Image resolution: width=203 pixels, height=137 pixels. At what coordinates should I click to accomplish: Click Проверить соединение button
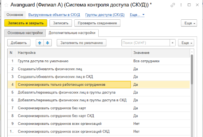(x=97, y=23)
